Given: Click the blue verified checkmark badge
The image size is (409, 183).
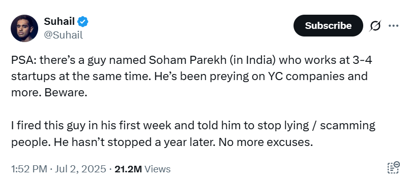Looking at the screenshot, I should click(83, 22).
